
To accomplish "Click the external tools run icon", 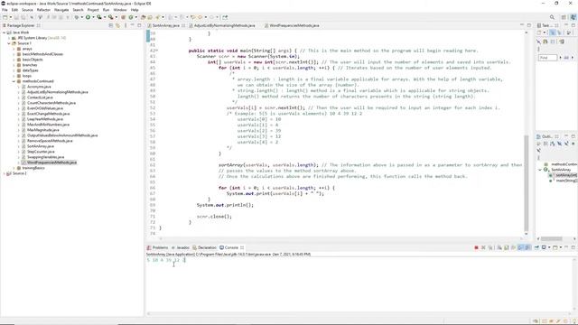I will 110,17.
